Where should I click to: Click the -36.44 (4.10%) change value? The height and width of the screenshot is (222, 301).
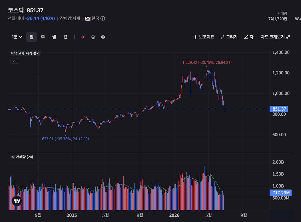40,19
